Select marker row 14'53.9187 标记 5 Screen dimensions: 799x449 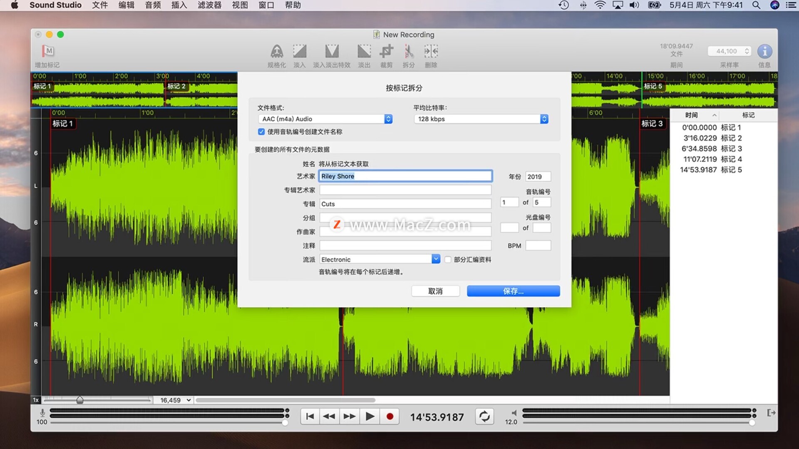(724, 170)
